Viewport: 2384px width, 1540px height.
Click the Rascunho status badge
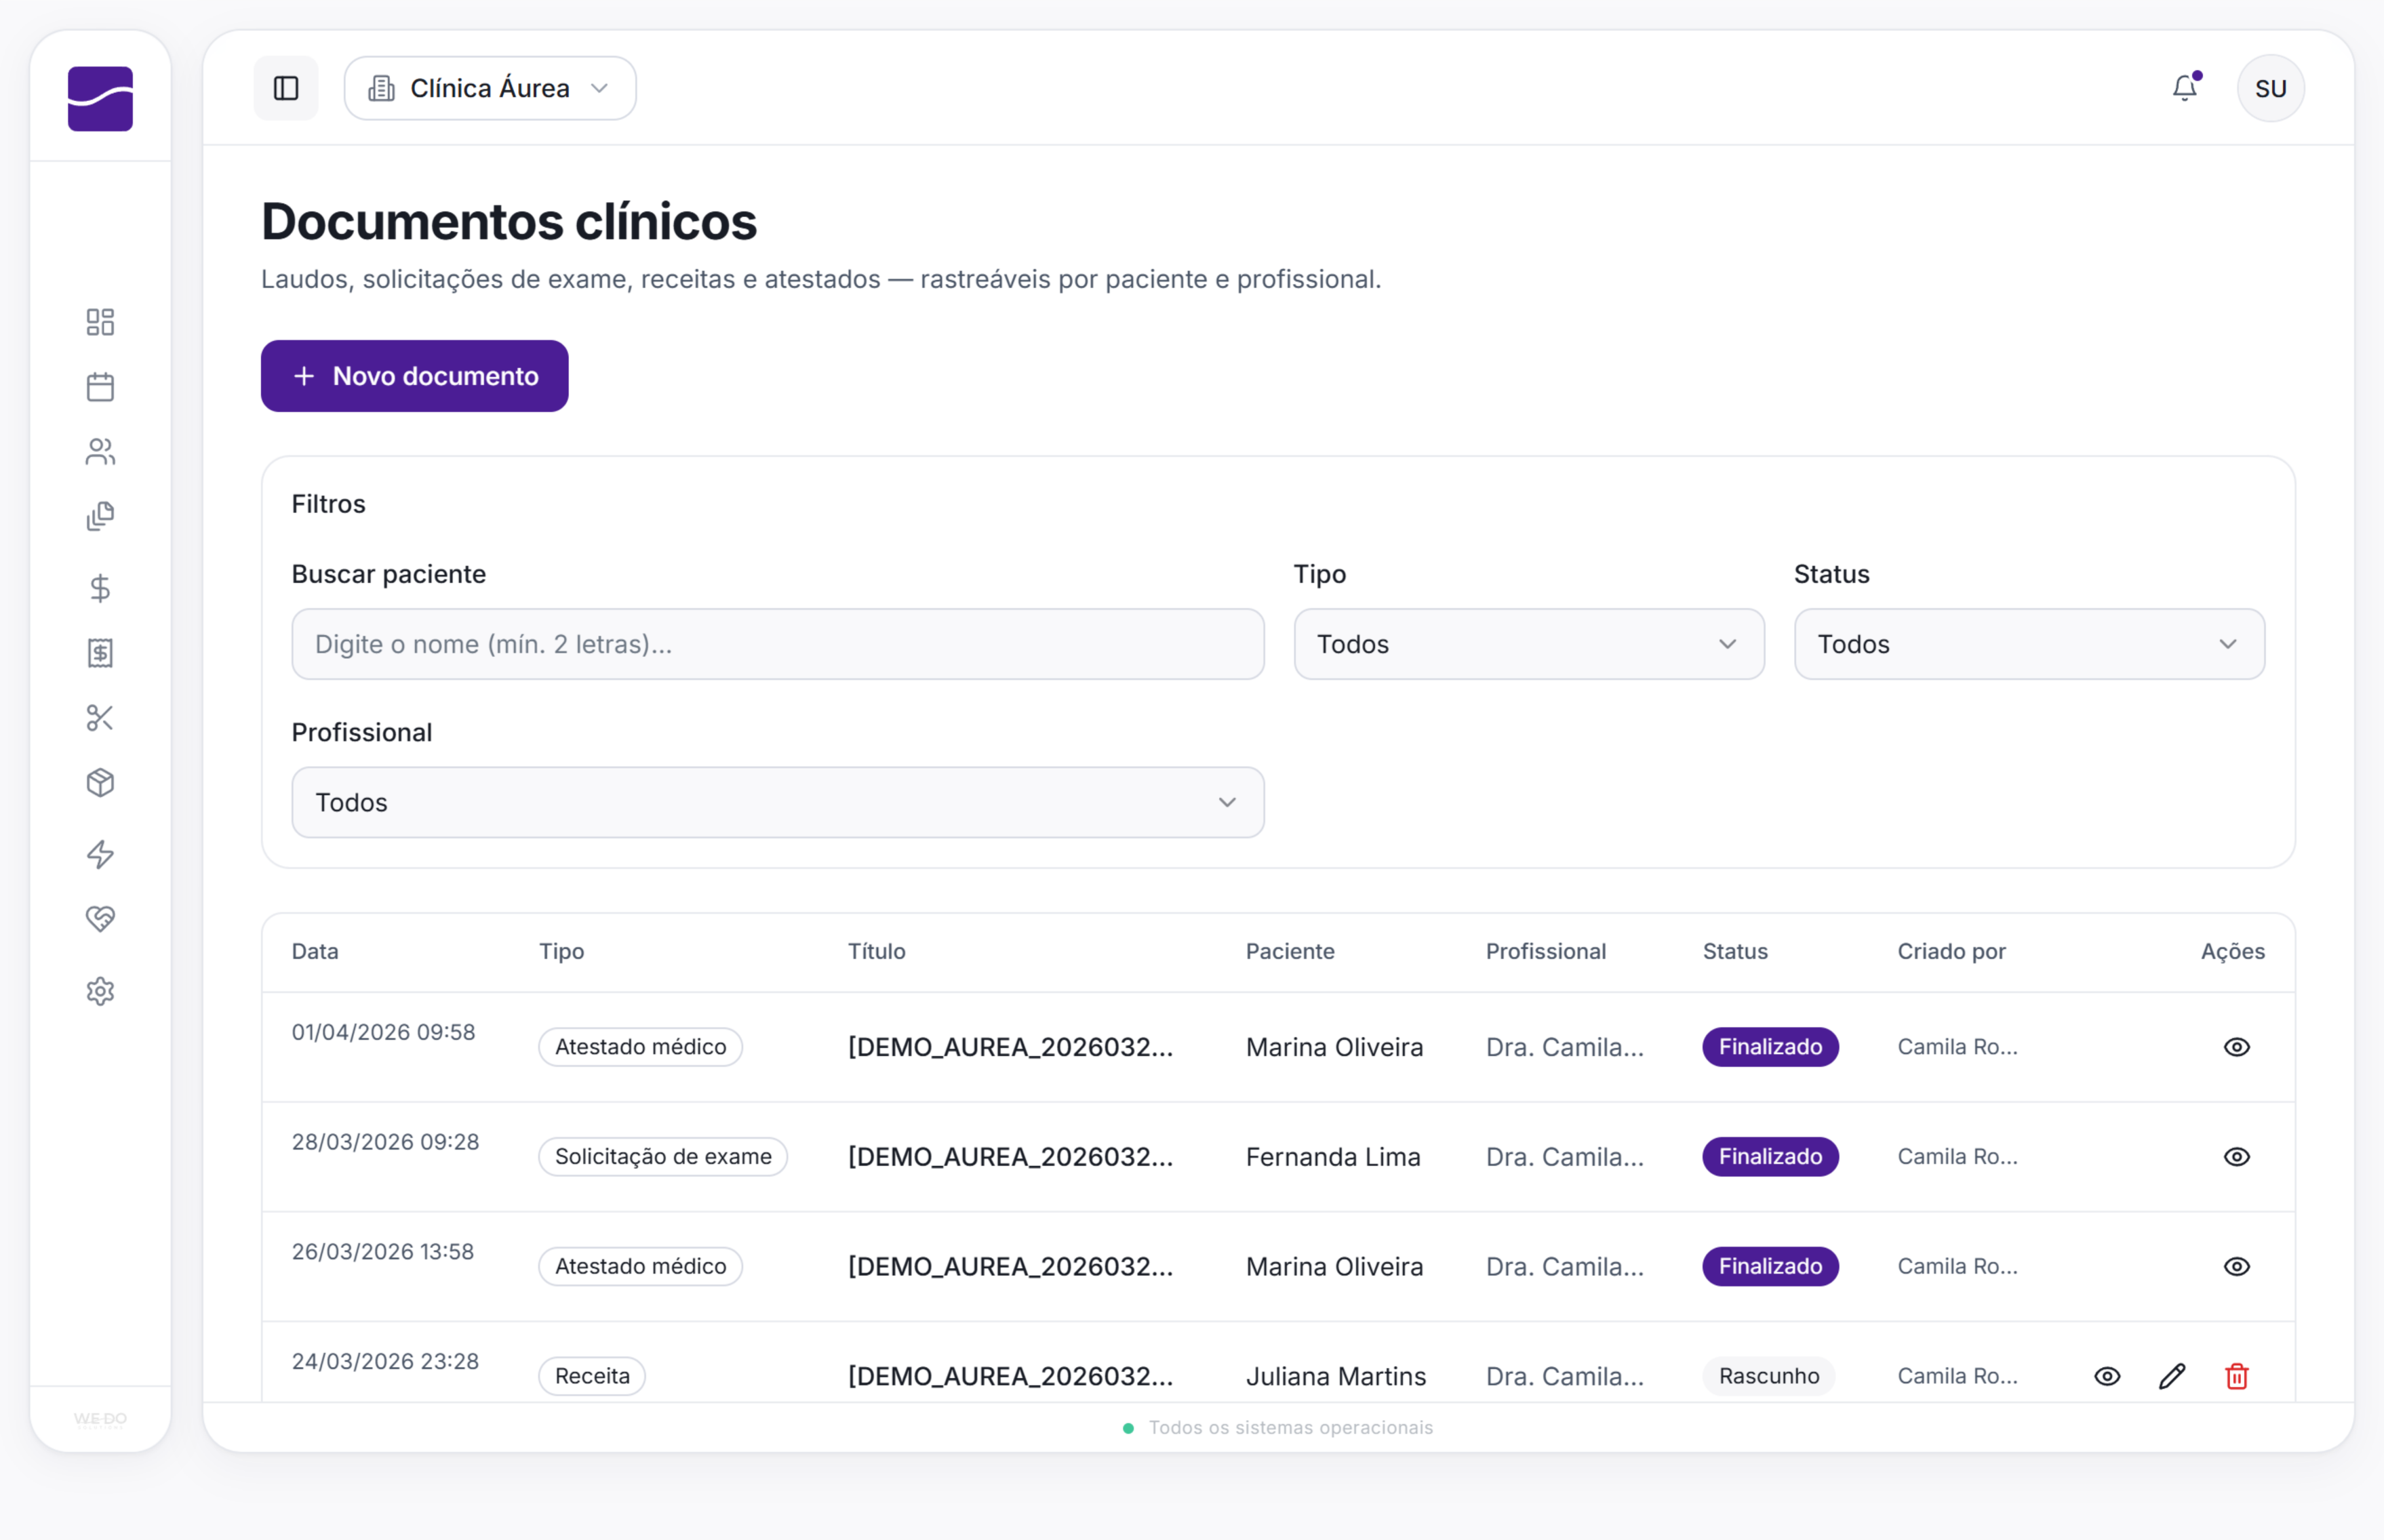[1769, 1376]
